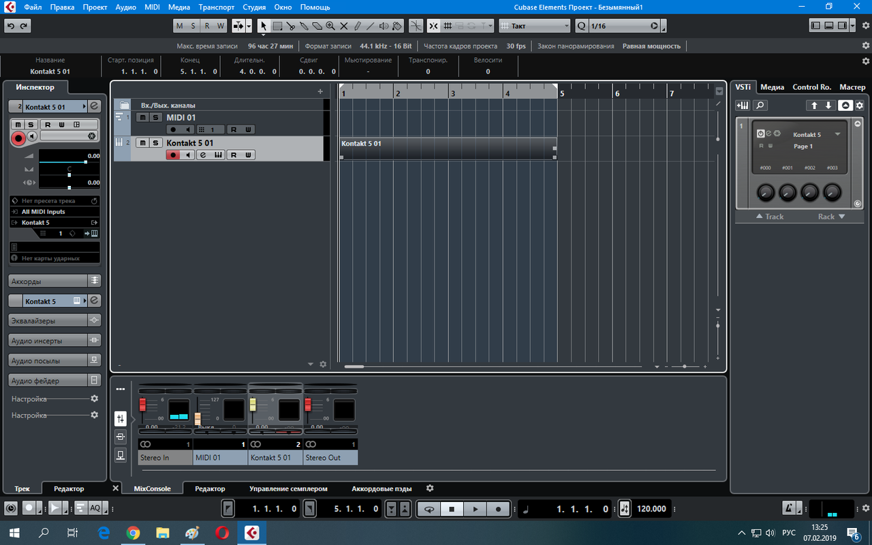Click the transport Record button
872x545 pixels.
click(x=498, y=509)
